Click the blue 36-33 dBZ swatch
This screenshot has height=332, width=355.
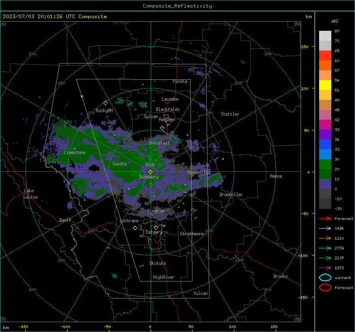tap(325, 144)
